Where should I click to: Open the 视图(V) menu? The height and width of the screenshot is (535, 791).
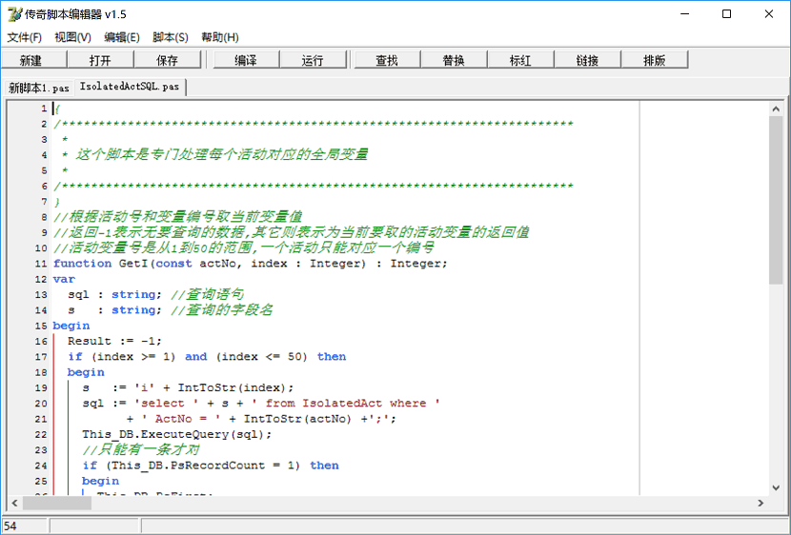[x=72, y=37]
